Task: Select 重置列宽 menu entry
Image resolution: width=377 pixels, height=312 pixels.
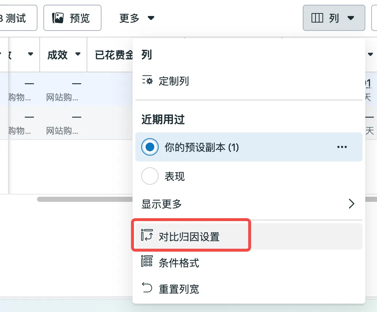Action: [249, 288]
